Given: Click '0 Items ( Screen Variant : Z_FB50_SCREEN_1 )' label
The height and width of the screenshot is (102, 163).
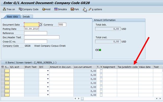Looking at the screenshot, I should click(x=31, y=62).
